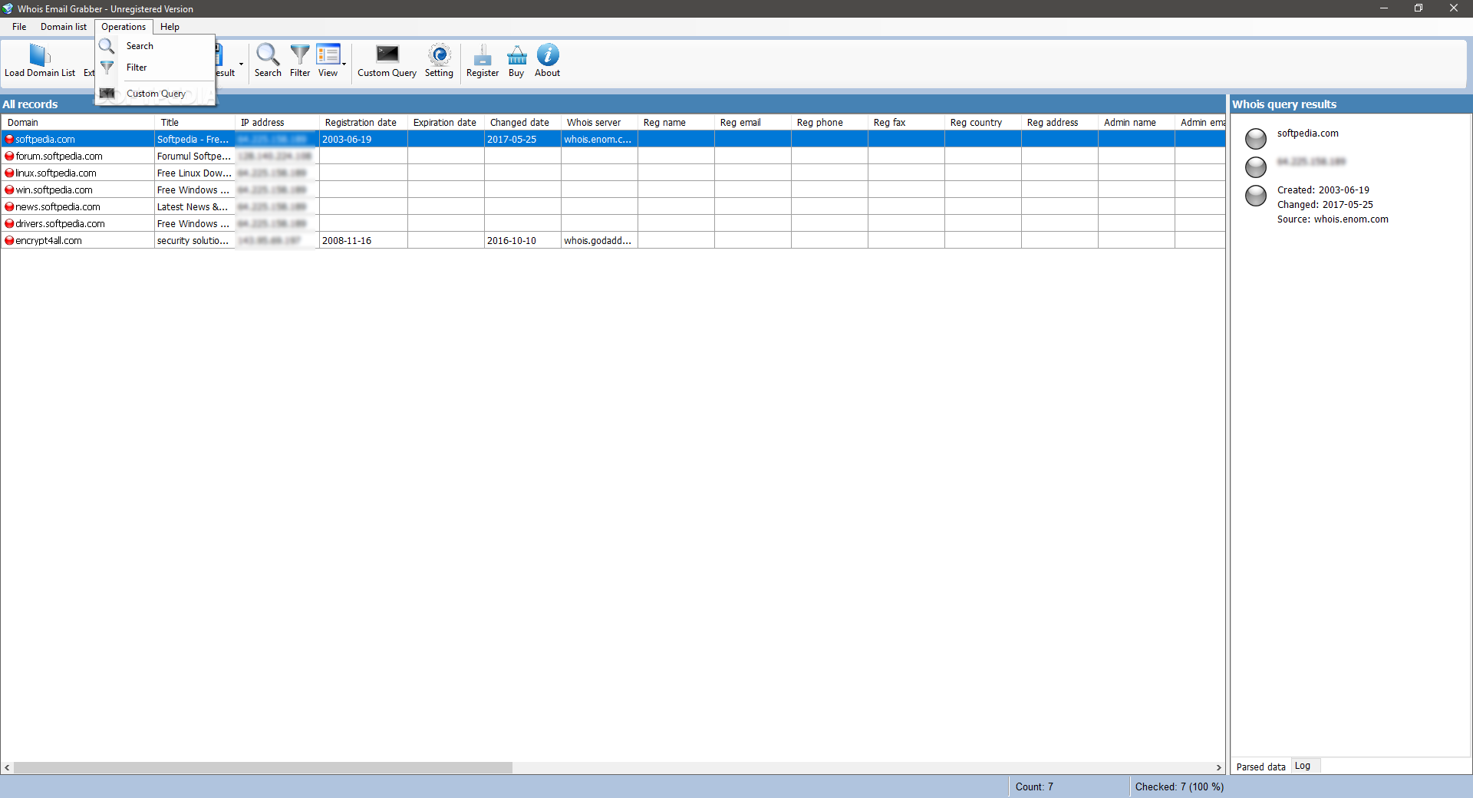Viewport: 1473px width, 798px height.
Task: Click the Source: whois.enom.com result line
Action: [1333, 219]
